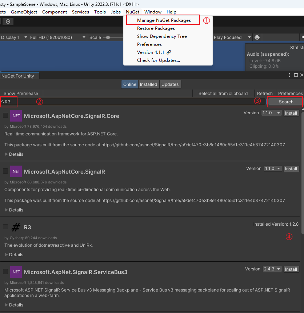Open version 2.4.3 dropdown for SignalR.ServiceBus3
Image resolution: width=304 pixels, height=313 pixels.
(272, 269)
